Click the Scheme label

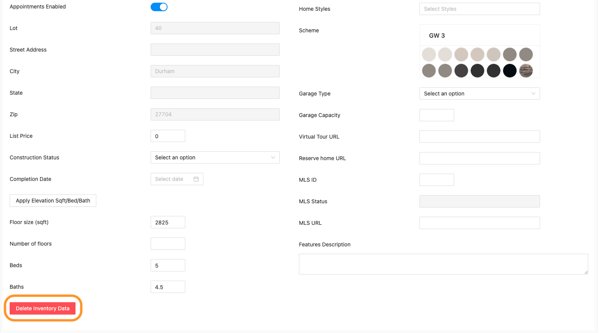[x=309, y=30]
